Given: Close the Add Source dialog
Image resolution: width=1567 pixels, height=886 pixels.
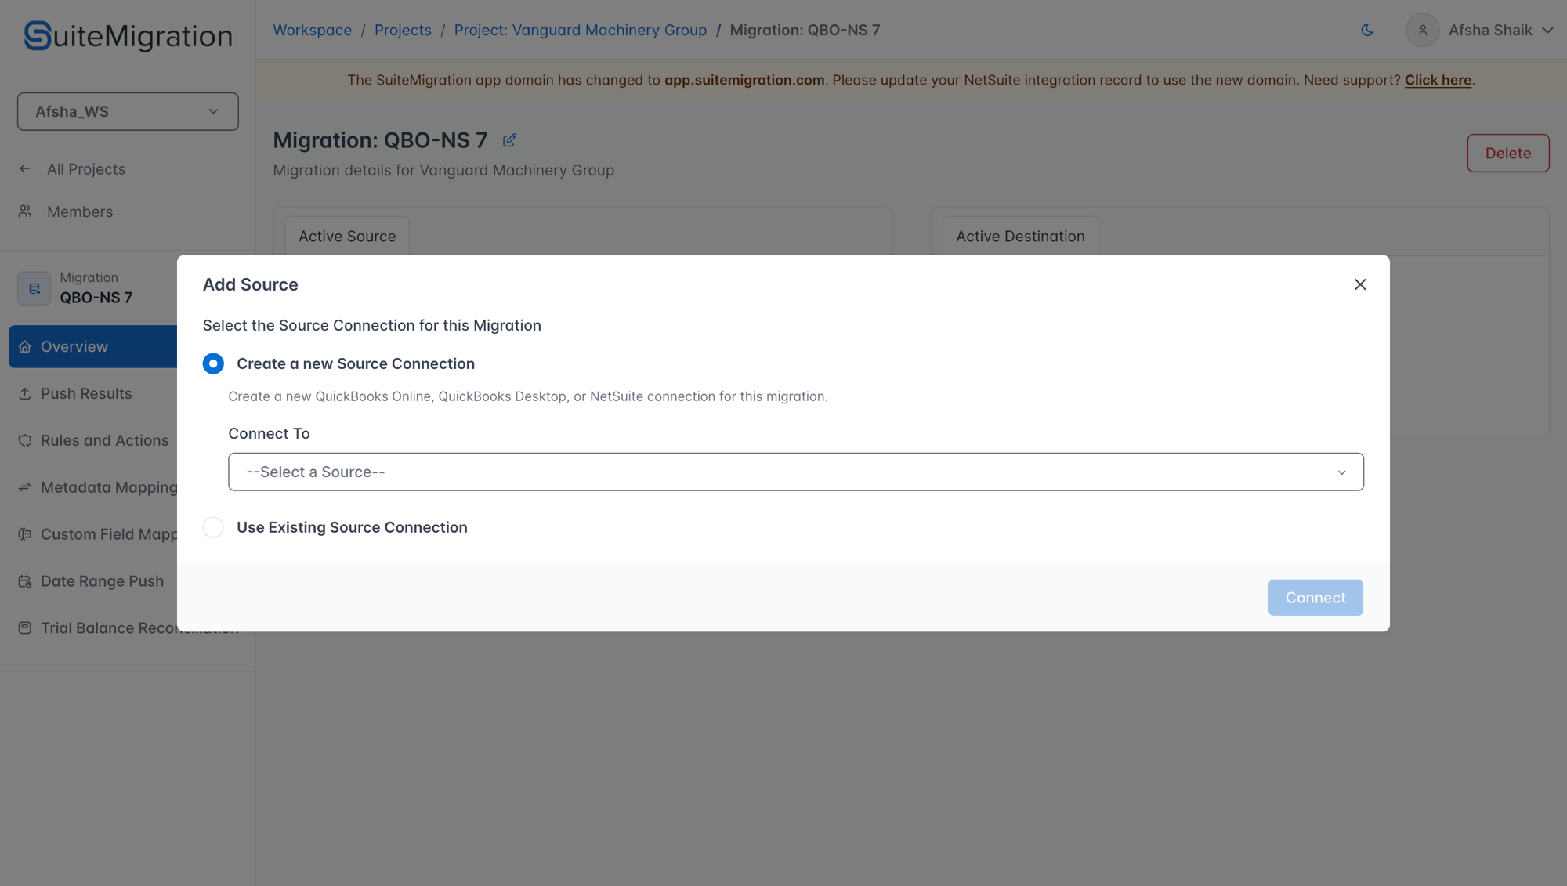Looking at the screenshot, I should [1360, 284].
